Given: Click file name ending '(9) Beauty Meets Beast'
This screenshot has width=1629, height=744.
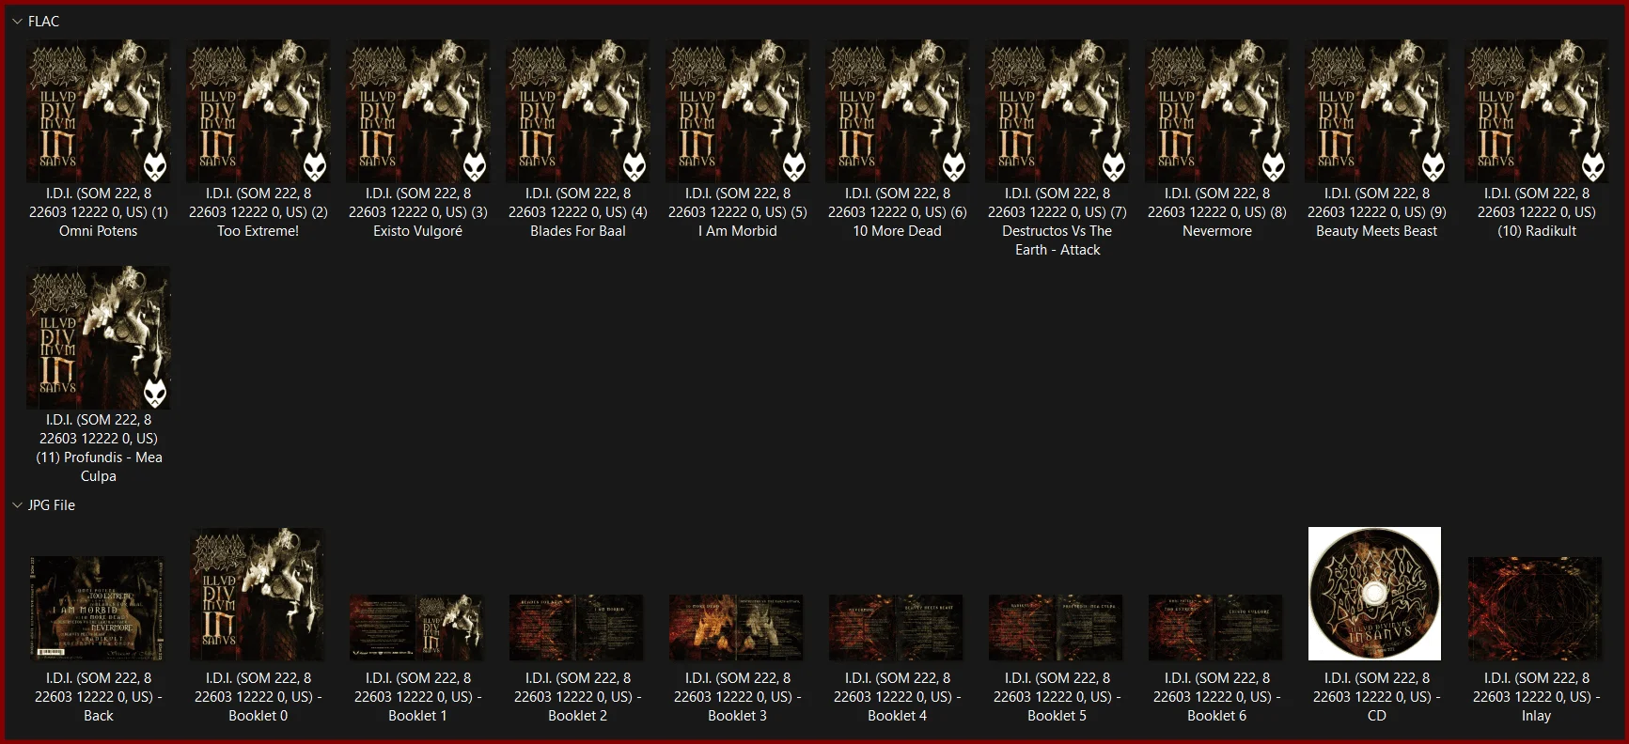Looking at the screenshot, I should pos(1377,212).
